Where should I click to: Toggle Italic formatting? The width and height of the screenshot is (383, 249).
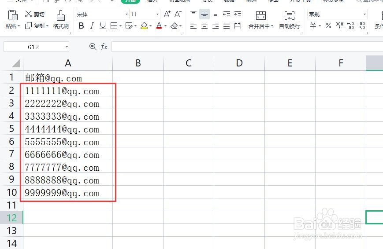[x=92, y=26]
